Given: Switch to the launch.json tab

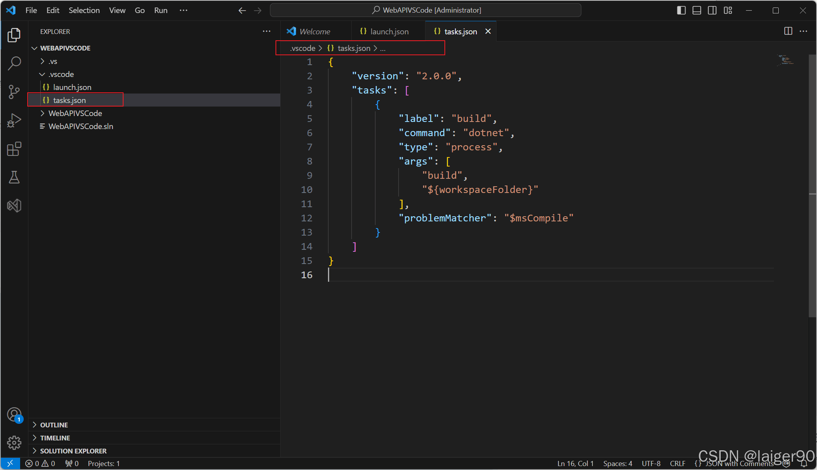Looking at the screenshot, I should 389,32.
